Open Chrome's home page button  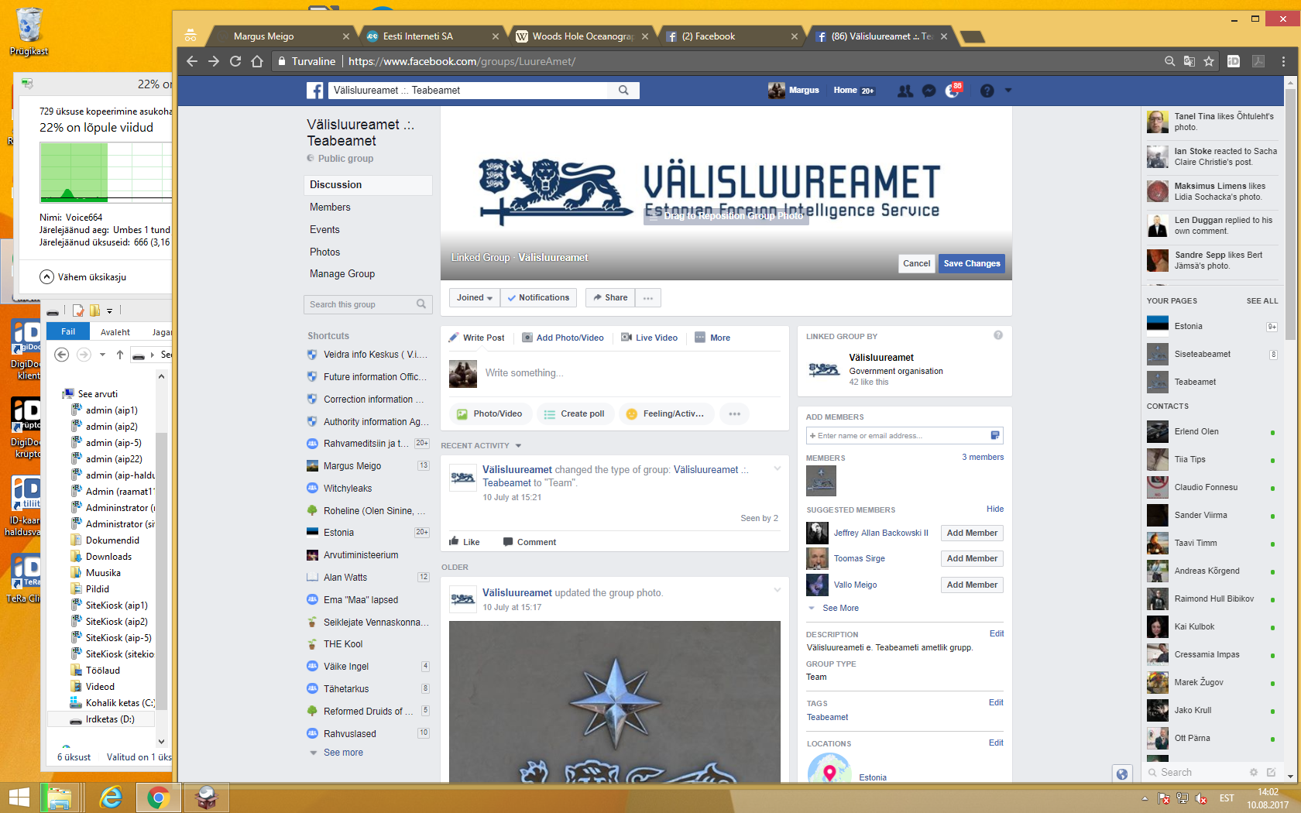257,61
